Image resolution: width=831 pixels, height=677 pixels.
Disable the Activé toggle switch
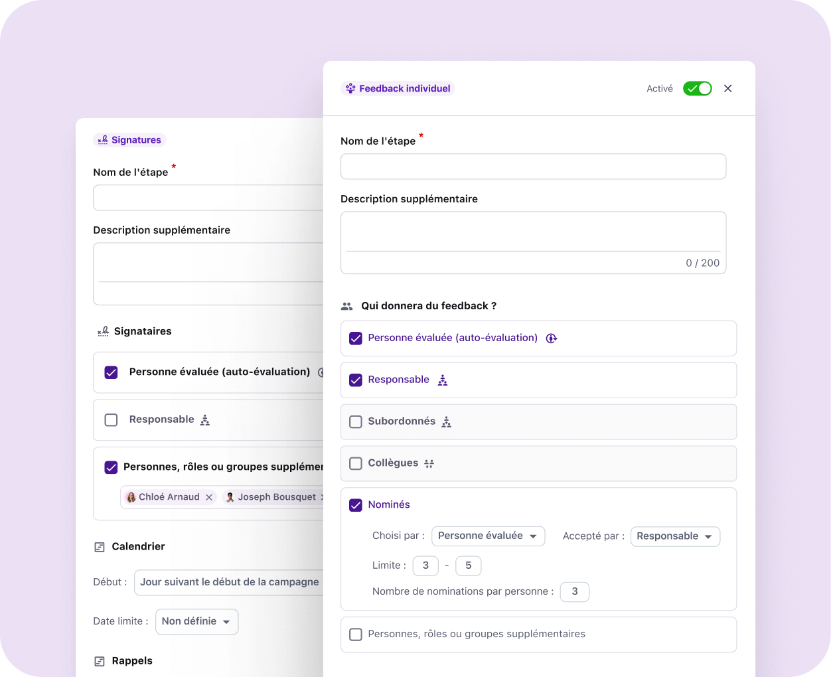tap(697, 88)
